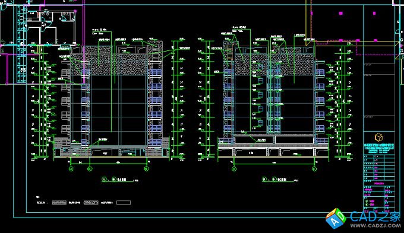Select rightmost axis bubble under left elevation

coord(146,169)
